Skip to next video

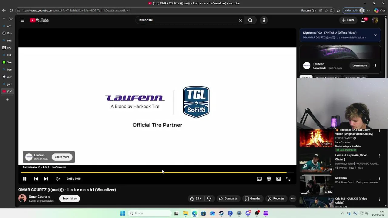click(46, 179)
